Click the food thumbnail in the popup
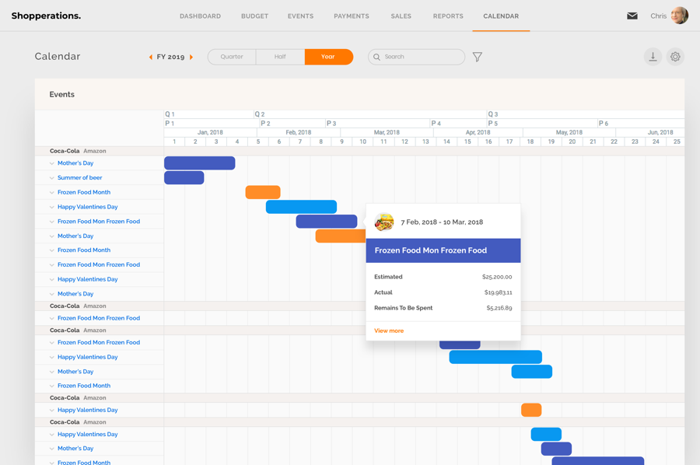700x465 pixels. tap(384, 222)
